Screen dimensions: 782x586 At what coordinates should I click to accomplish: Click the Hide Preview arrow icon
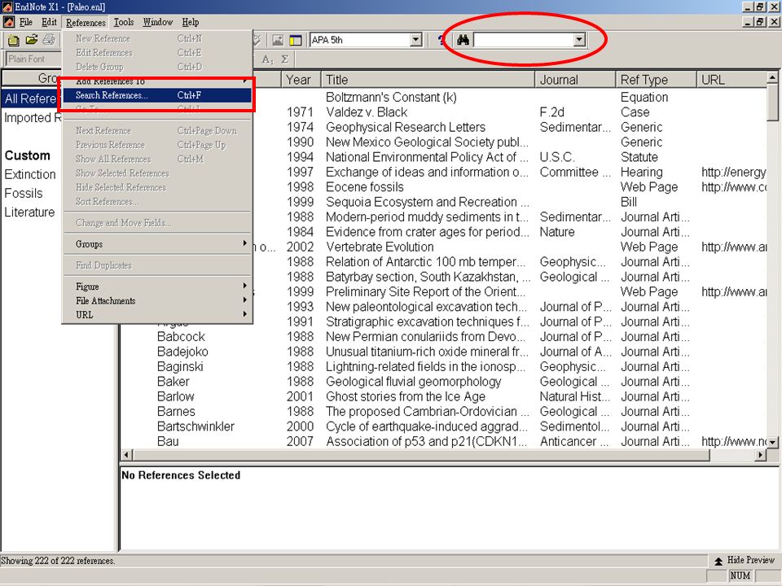pyautogui.click(x=718, y=561)
